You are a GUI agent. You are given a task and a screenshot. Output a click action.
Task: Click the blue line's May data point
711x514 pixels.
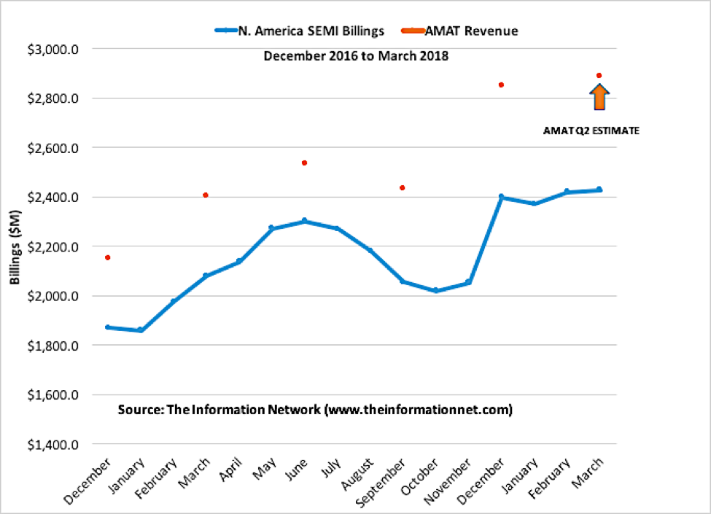(271, 228)
